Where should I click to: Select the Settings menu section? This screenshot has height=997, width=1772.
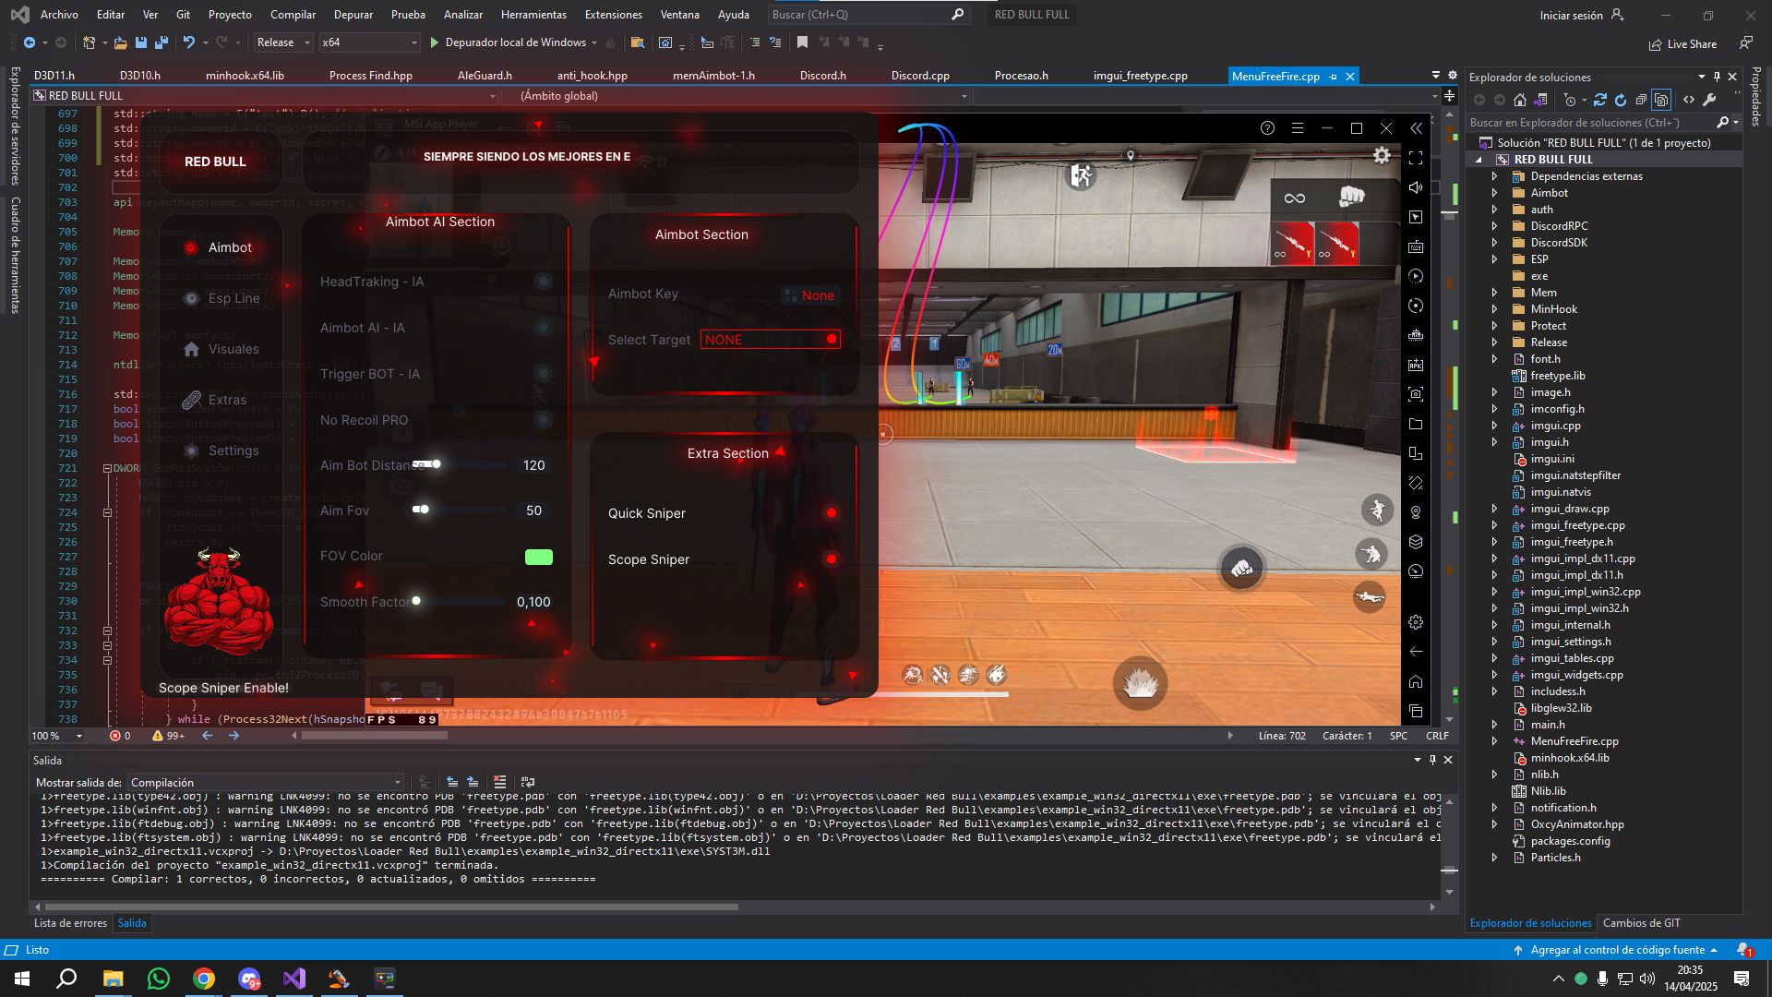(x=221, y=450)
